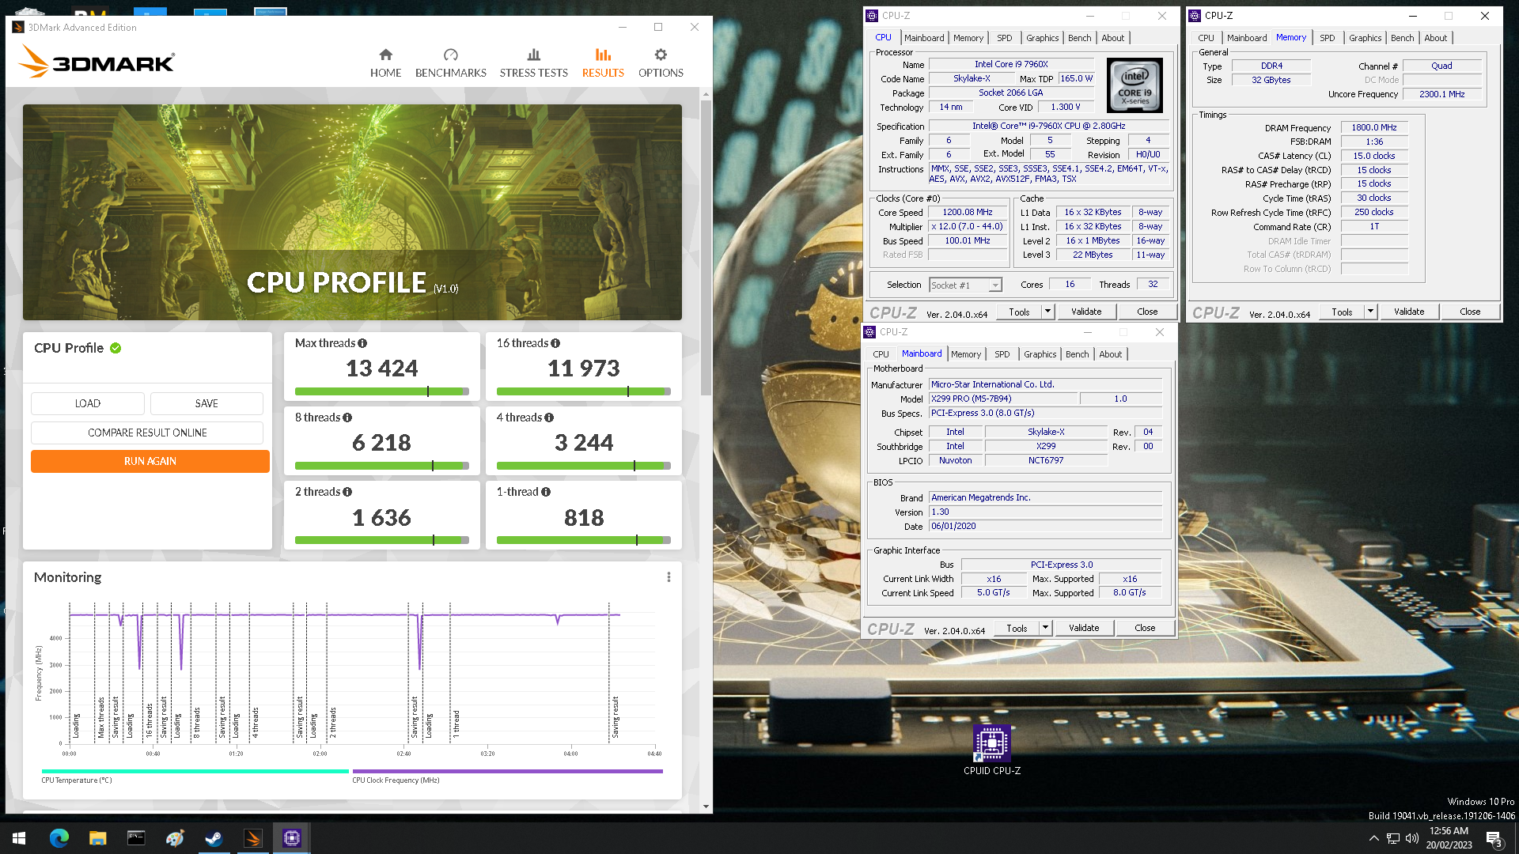Switch to CPU-Z via taskbar icon
The width and height of the screenshot is (1519, 854).
291,838
